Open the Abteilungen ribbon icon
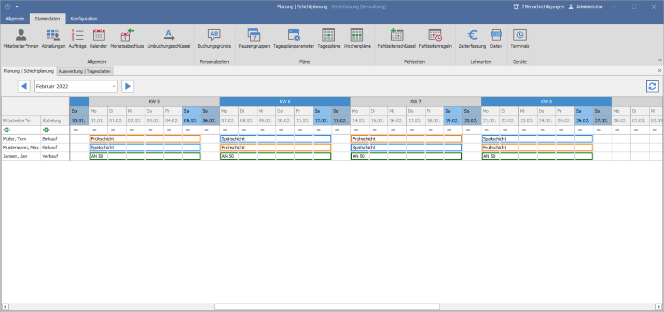This screenshot has width=664, height=312. 53,39
